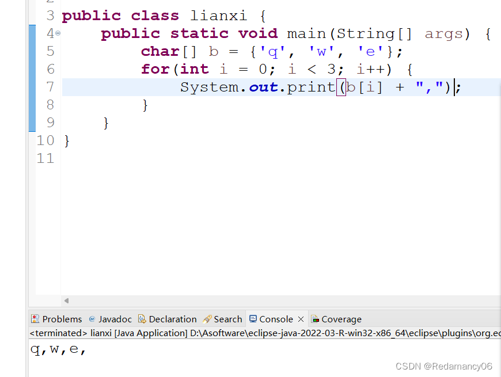Click the print method call

pos(310,87)
